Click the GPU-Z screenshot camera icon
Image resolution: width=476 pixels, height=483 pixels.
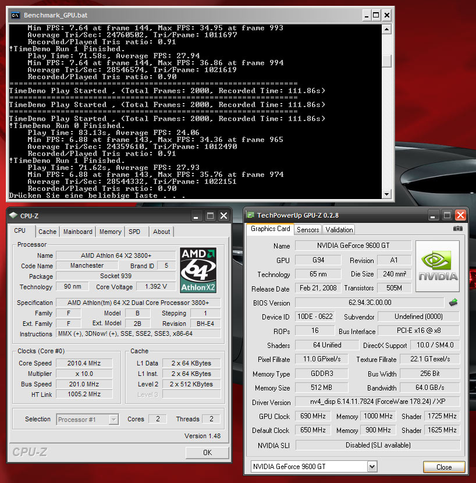click(x=457, y=229)
